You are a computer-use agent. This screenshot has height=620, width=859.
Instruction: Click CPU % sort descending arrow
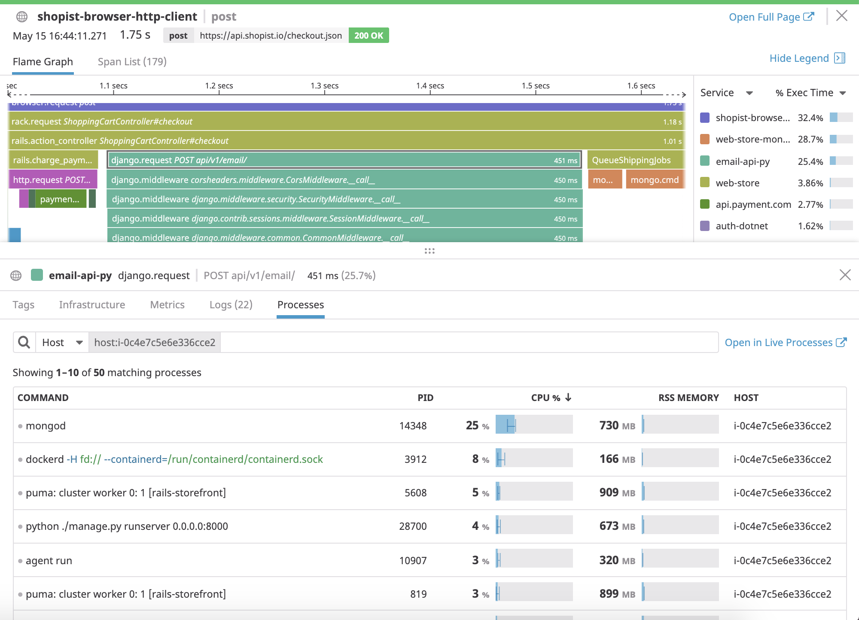point(568,398)
